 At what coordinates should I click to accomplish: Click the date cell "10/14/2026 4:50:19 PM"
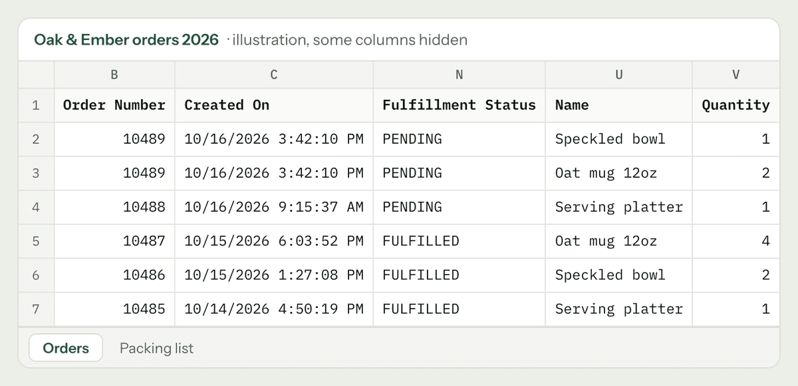(x=274, y=309)
